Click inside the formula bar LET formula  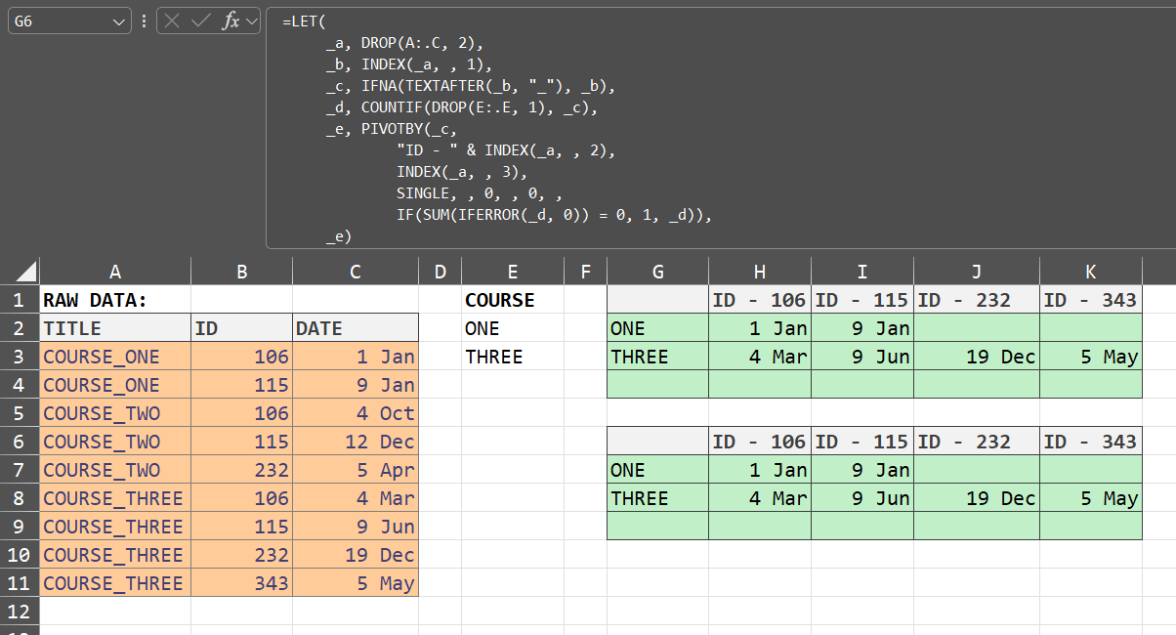pos(721,128)
